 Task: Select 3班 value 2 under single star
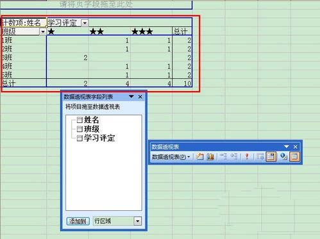67,58
